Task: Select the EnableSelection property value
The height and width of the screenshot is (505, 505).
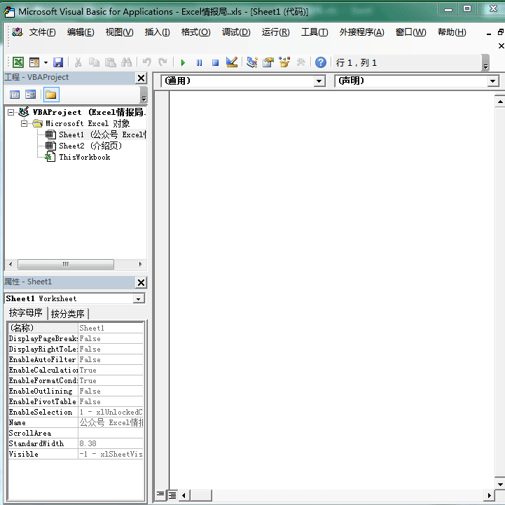Action: click(x=111, y=413)
